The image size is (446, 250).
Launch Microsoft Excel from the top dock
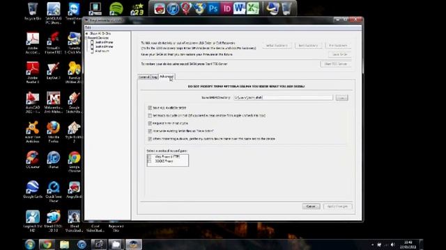tap(252, 8)
